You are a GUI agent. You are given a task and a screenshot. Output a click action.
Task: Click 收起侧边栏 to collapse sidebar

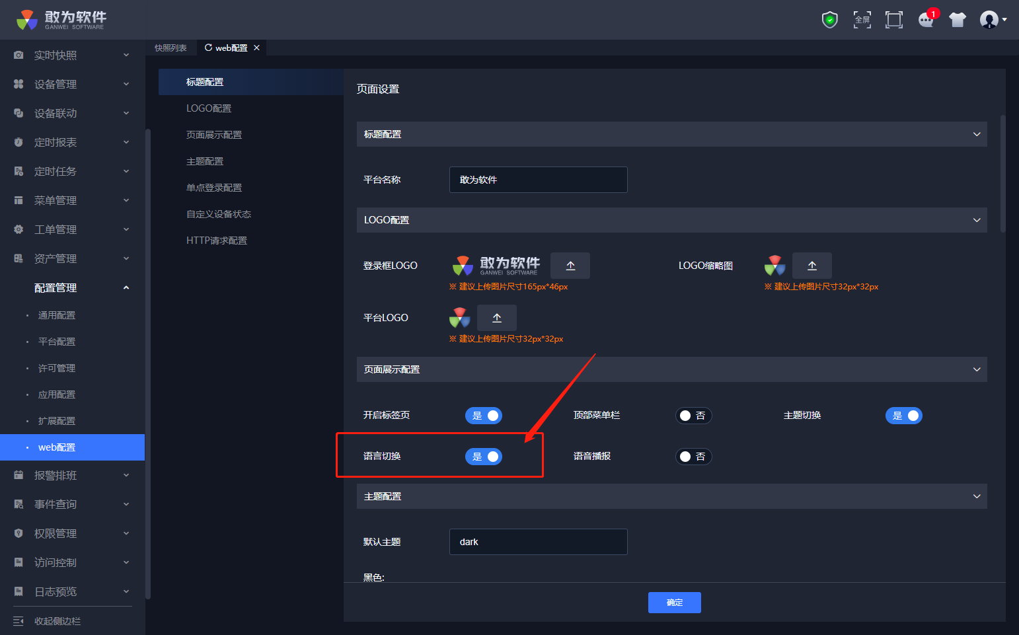click(x=57, y=621)
